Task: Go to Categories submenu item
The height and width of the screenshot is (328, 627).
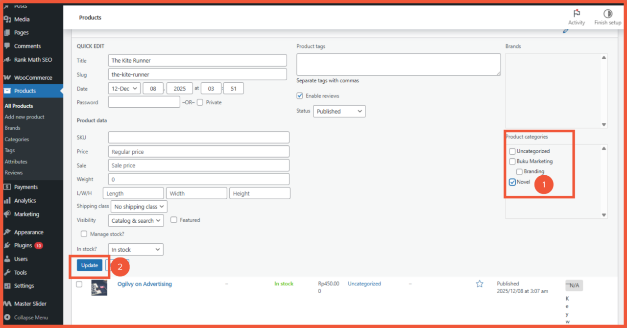Action: click(17, 140)
